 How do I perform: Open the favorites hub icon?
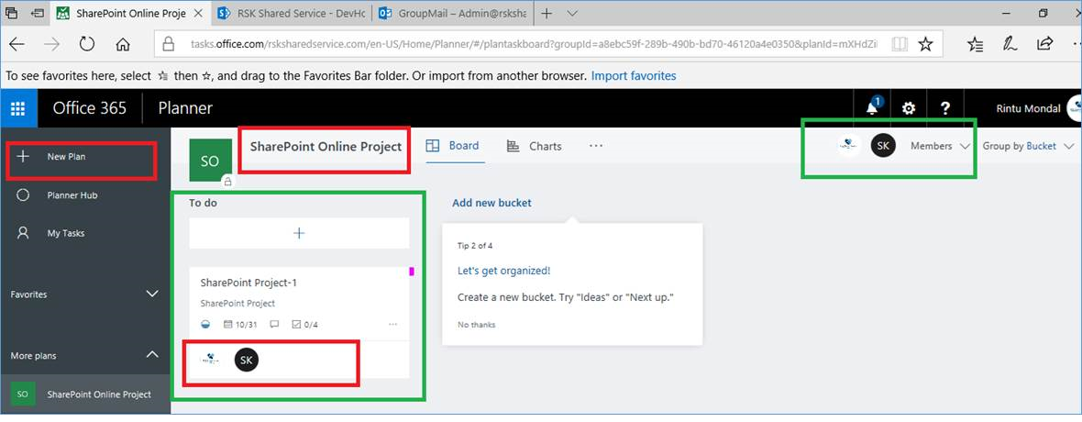click(x=975, y=45)
